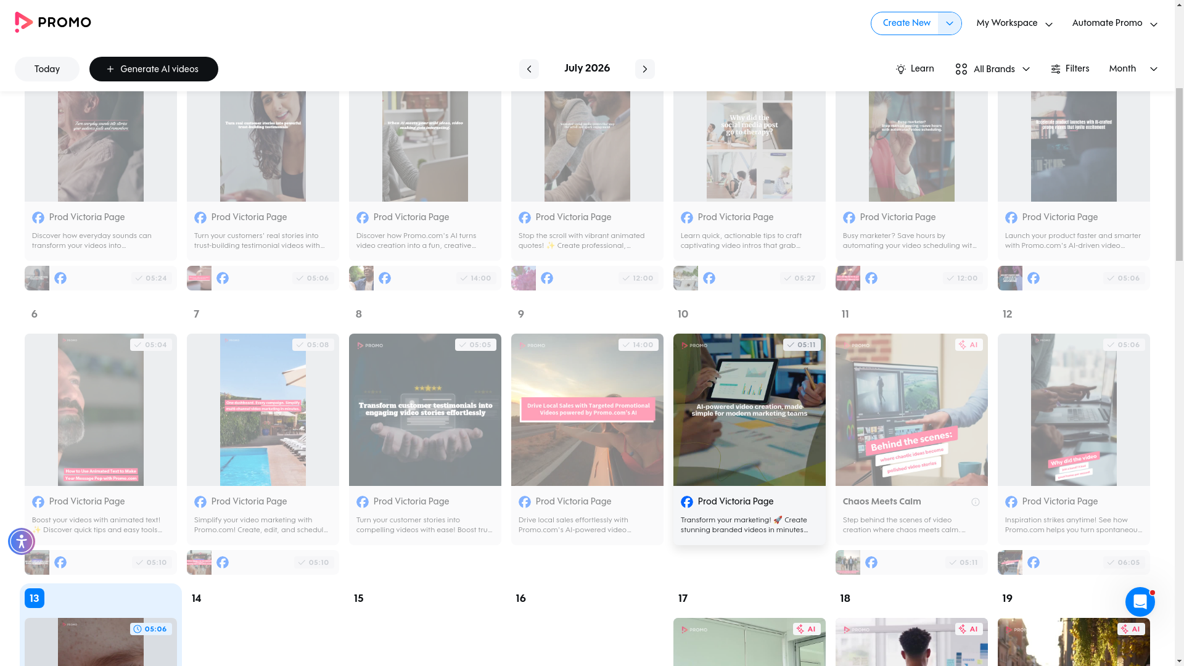
Task: Click Facebook icon on 'Stop the scroll' post
Action: [x=525, y=218]
